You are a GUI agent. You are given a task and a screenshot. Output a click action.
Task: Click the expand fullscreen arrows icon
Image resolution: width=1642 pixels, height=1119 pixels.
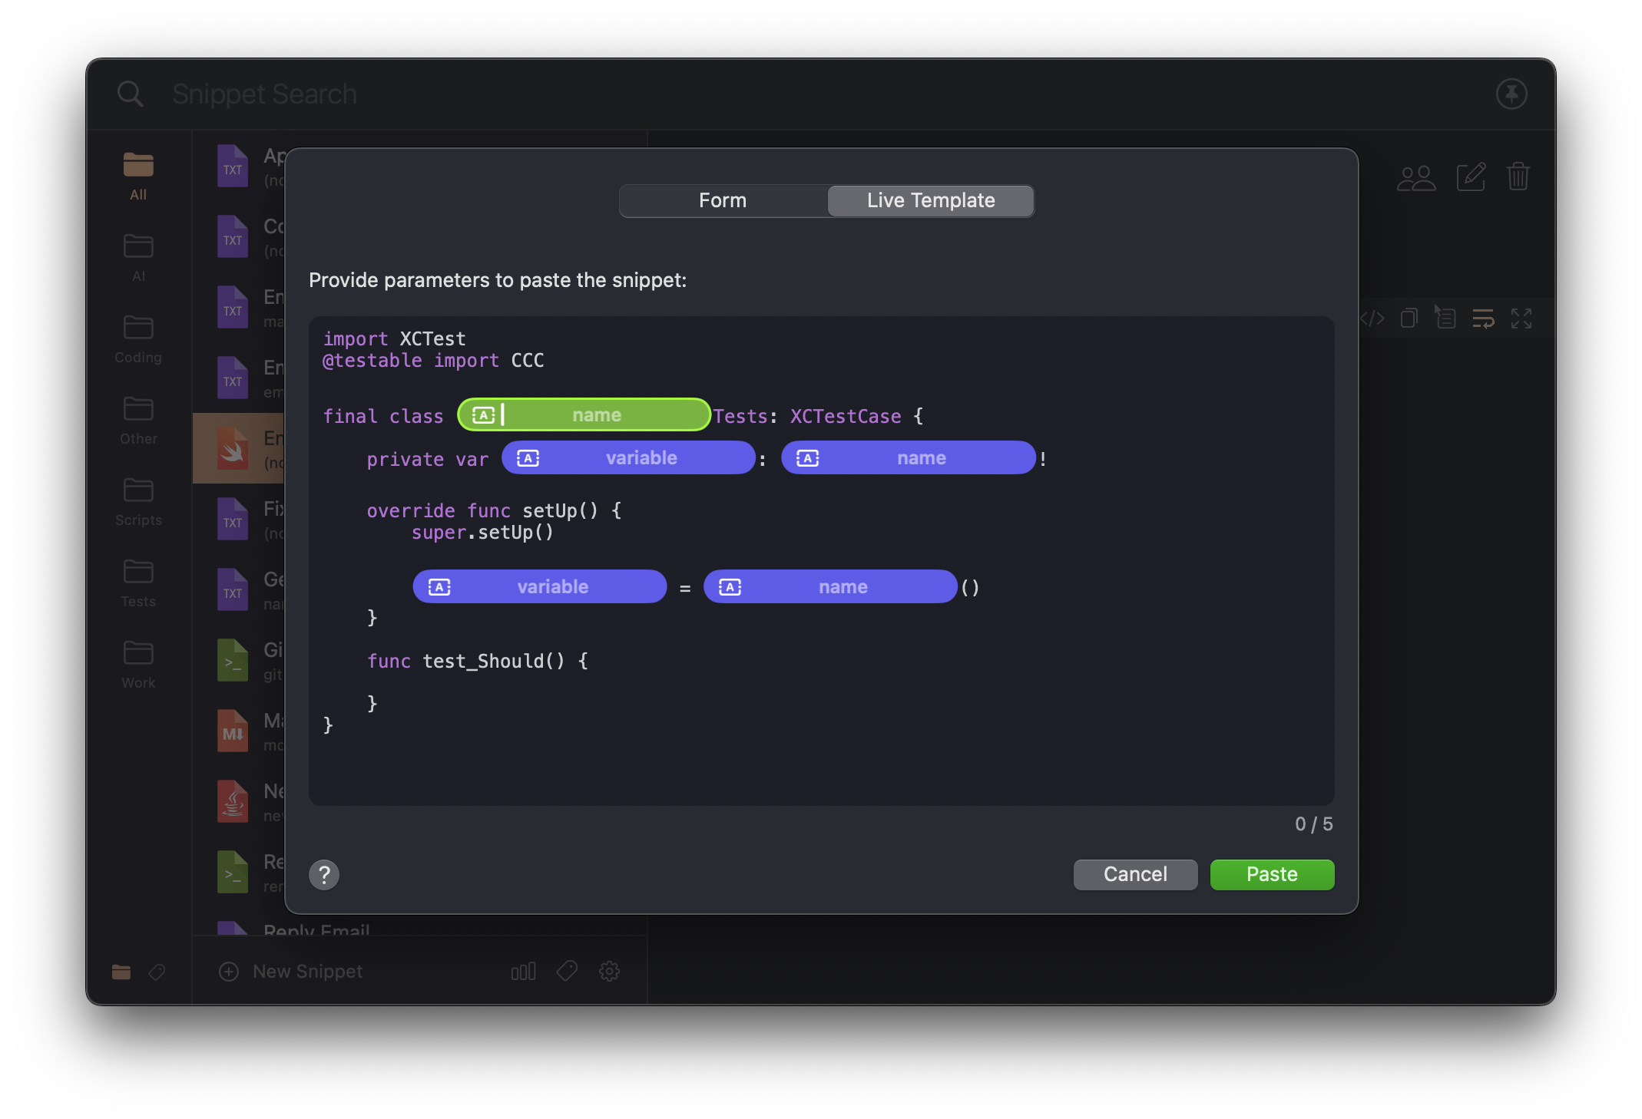click(x=1521, y=319)
